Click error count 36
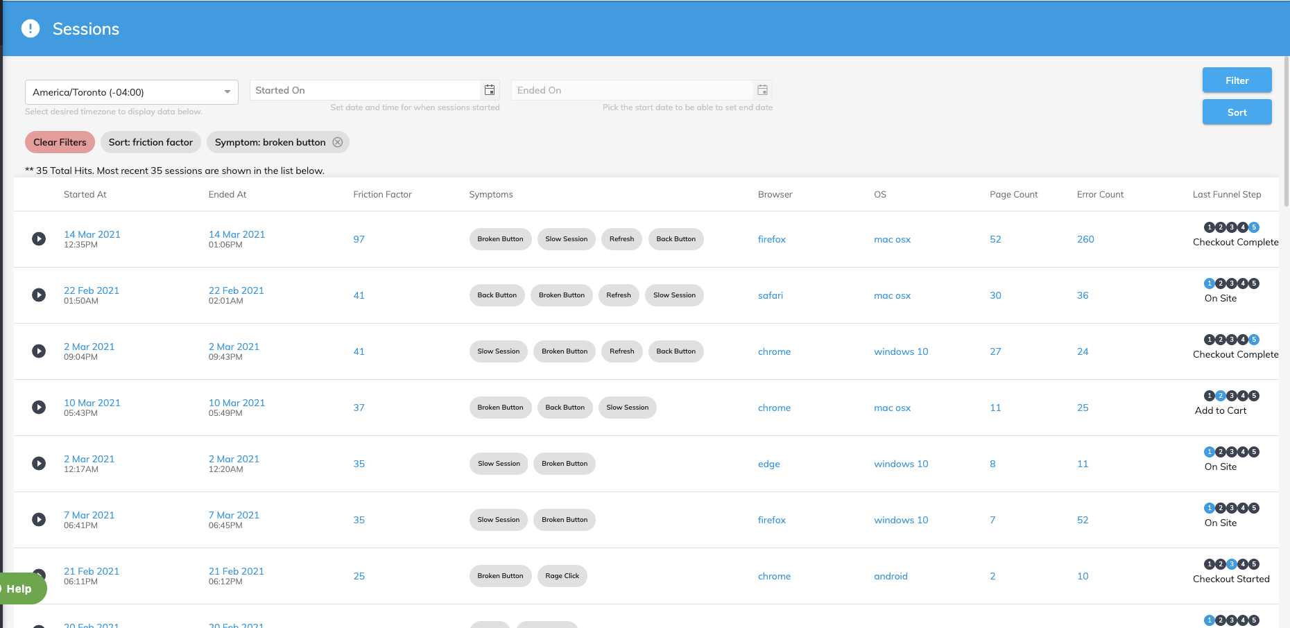 [1083, 295]
